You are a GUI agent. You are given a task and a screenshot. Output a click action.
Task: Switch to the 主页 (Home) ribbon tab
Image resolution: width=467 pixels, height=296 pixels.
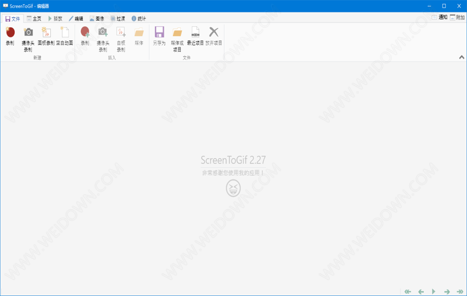[x=34, y=19]
